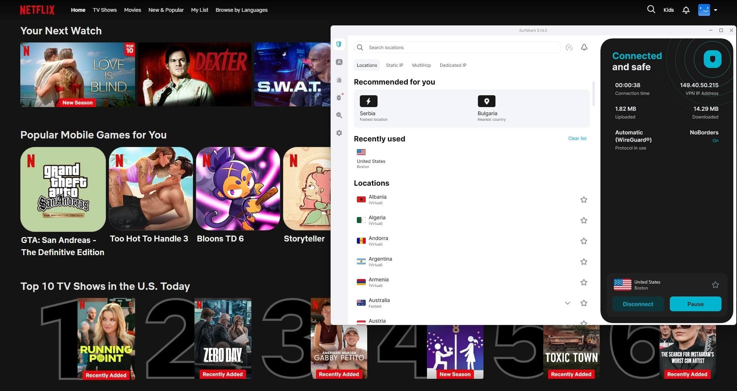This screenshot has width=737, height=391.
Task: Open the account section in Surfshark's sidebar
Action: pyautogui.click(x=339, y=62)
